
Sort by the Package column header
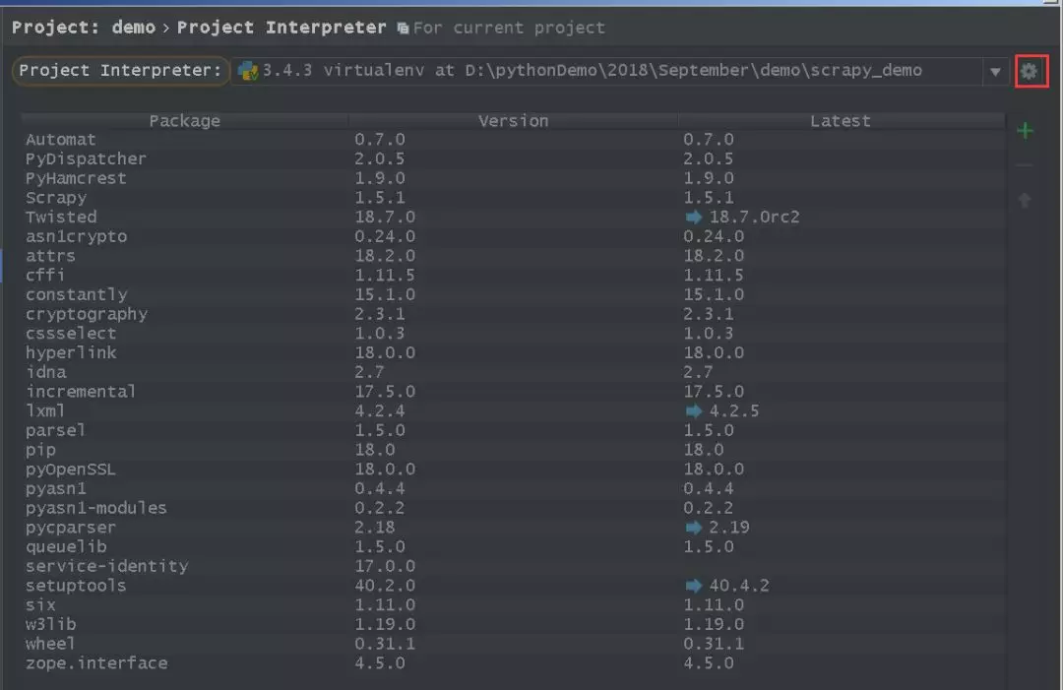[184, 121]
